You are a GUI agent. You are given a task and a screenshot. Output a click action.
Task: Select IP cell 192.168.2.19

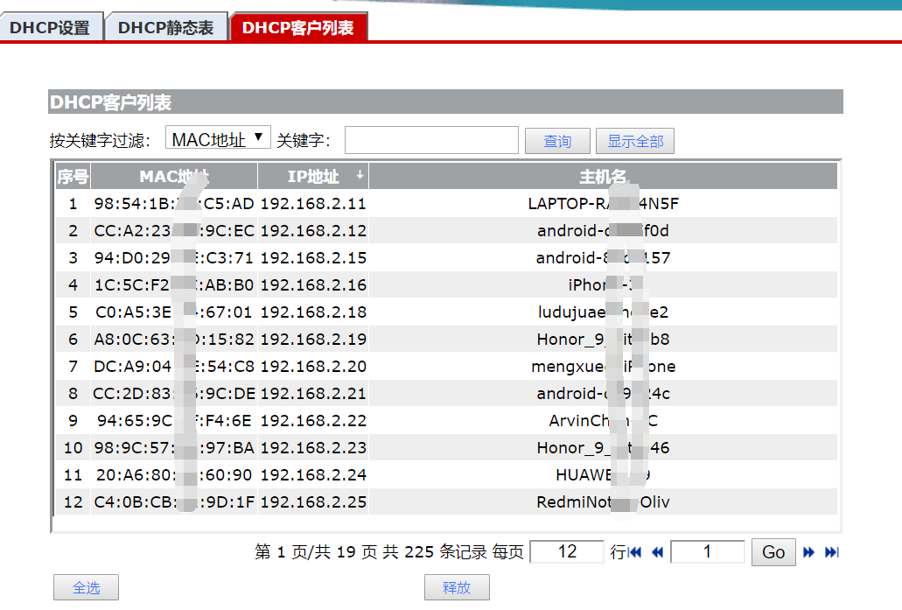pos(313,340)
